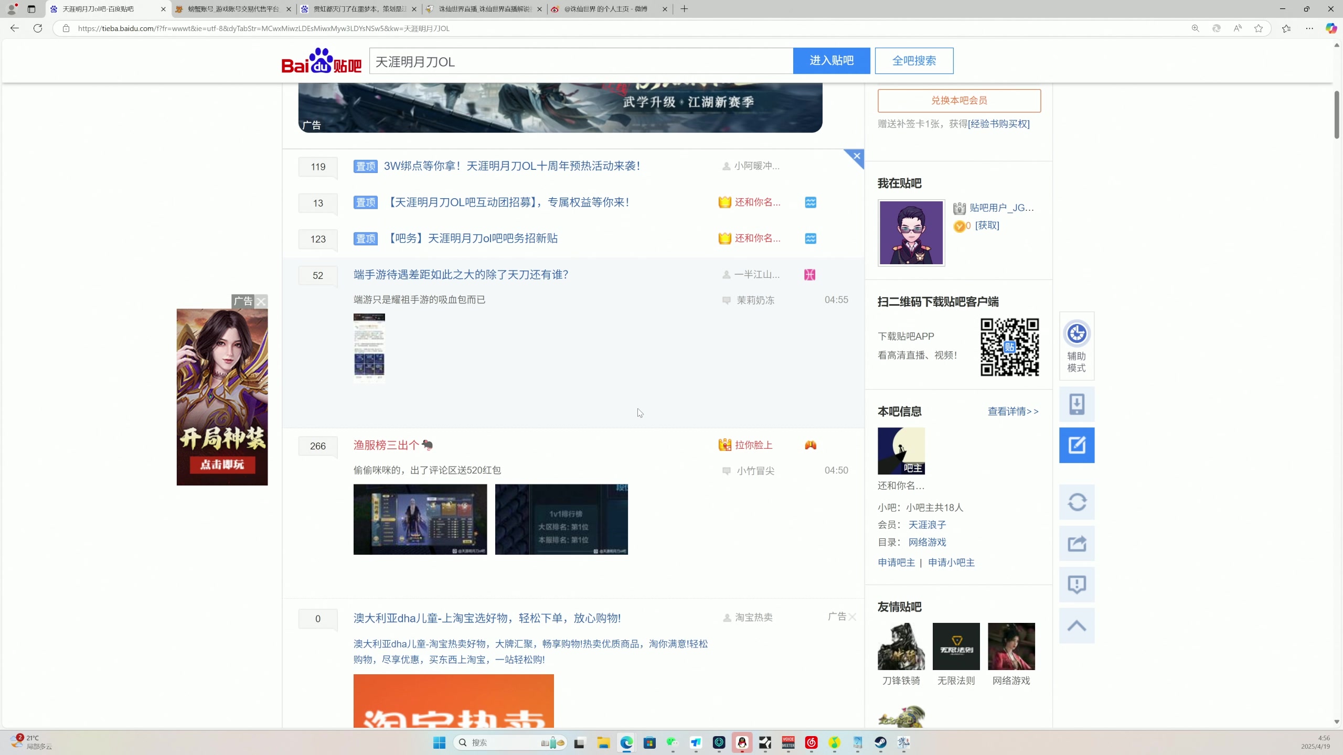Click the 进入贴吧 button
The image size is (1343, 755).
point(831,61)
